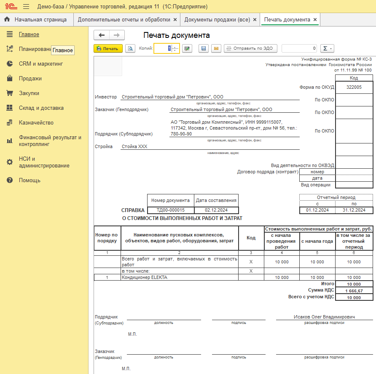Screen dimensions: 376x374
Task: Open the Главное section link
Action: 29,34
